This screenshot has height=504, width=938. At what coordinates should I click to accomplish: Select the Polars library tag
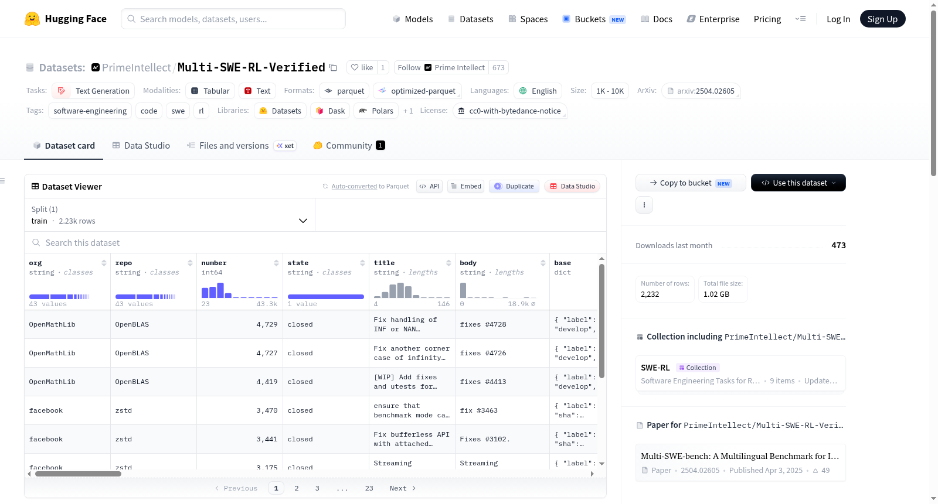click(376, 111)
